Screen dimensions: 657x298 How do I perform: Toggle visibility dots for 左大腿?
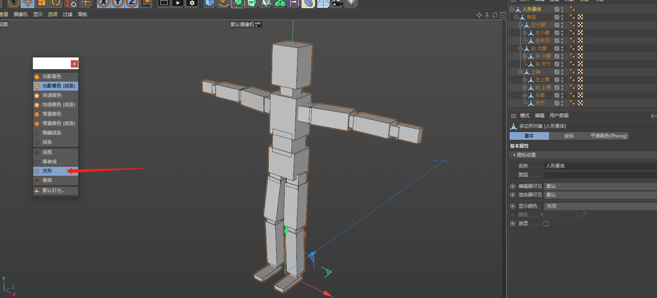pos(562,25)
